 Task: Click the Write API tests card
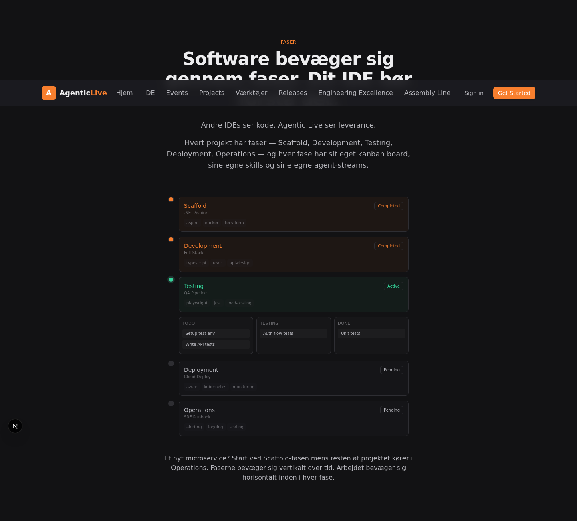point(216,344)
